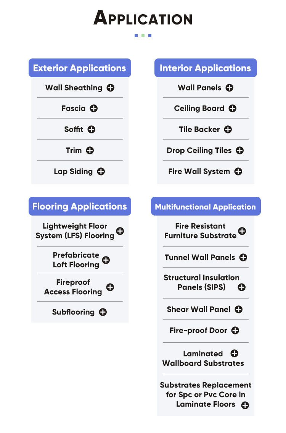Viewport: 286px width, 433px height.
Task: Click the Application page title
Action: click(143, 18)
